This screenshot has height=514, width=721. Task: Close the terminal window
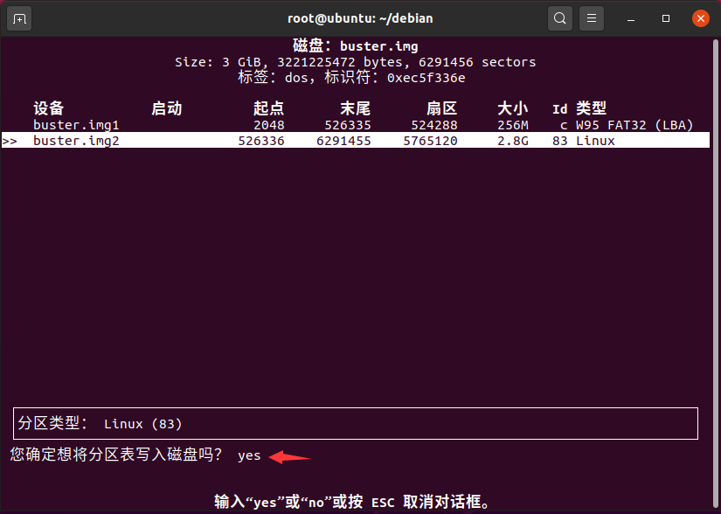700,18
